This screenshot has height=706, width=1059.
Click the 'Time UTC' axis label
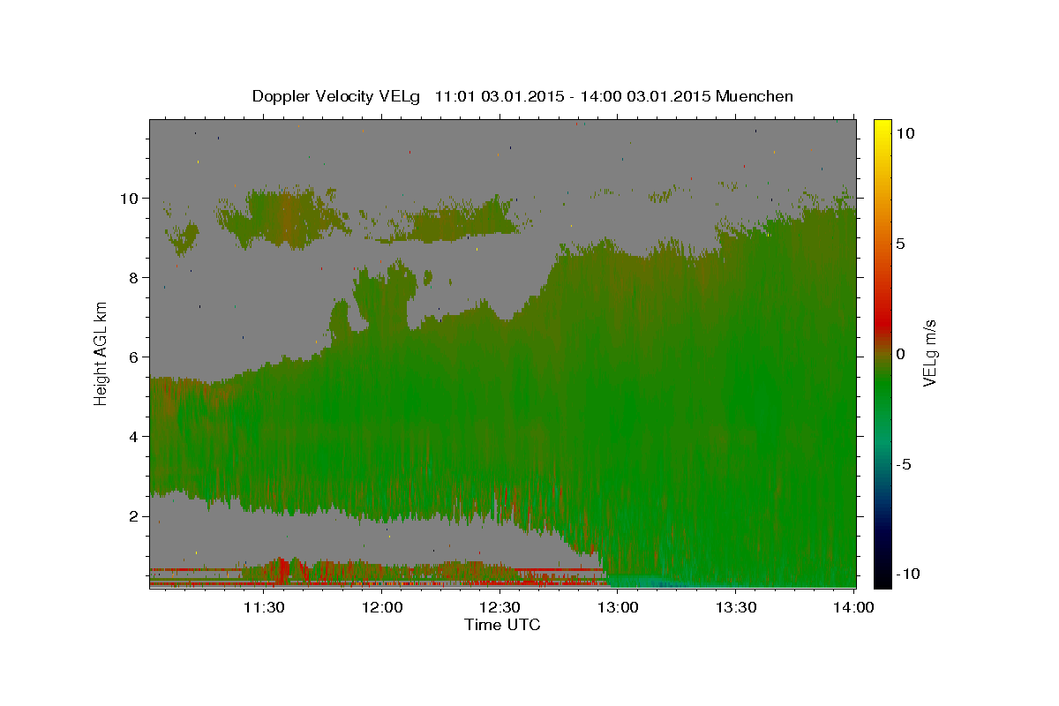coord(502,625)
